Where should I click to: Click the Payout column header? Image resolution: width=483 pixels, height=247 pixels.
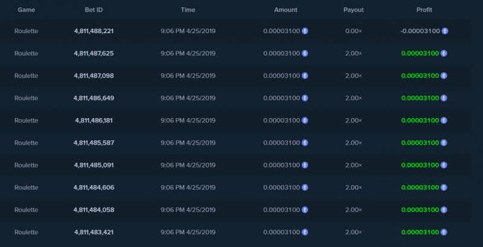click(353, 10)
